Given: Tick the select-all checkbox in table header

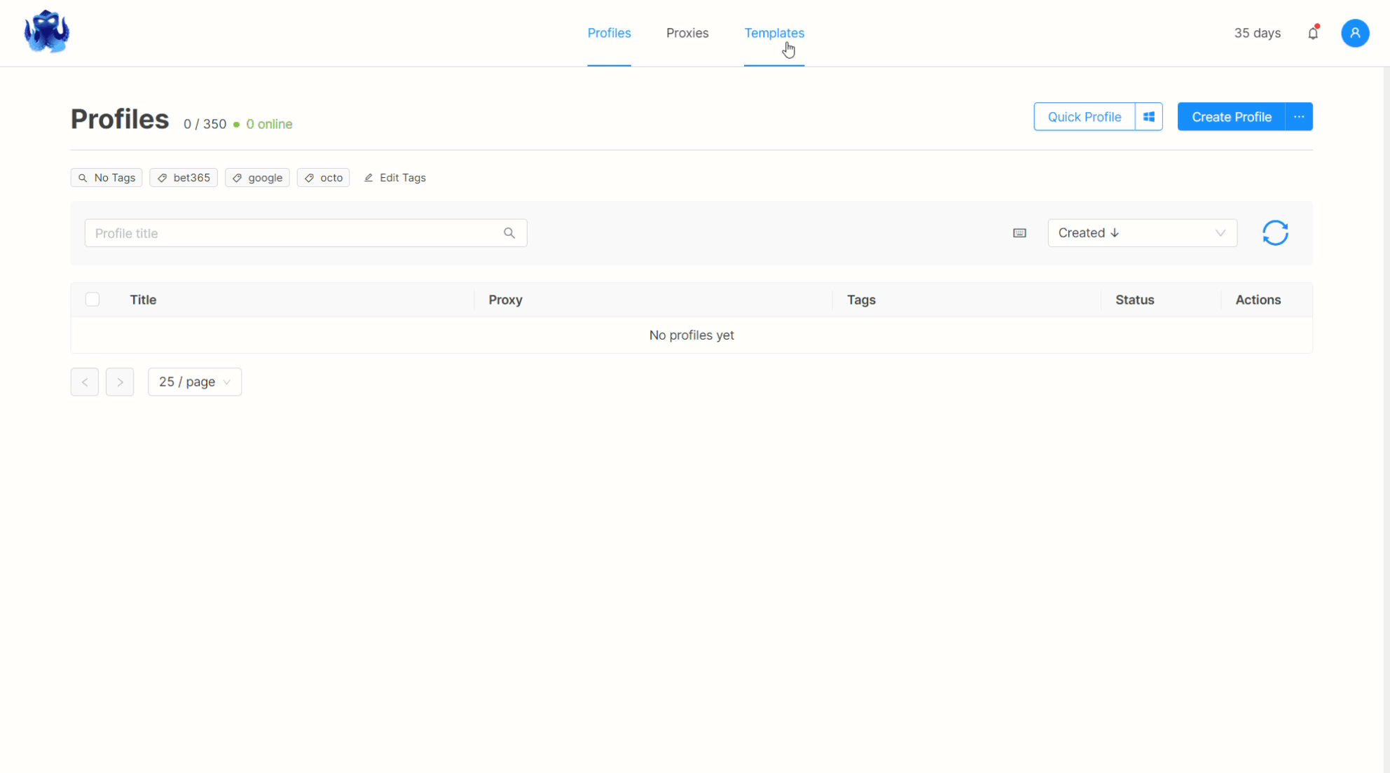Looking at the screenshot, I should (x=92, y=300).
